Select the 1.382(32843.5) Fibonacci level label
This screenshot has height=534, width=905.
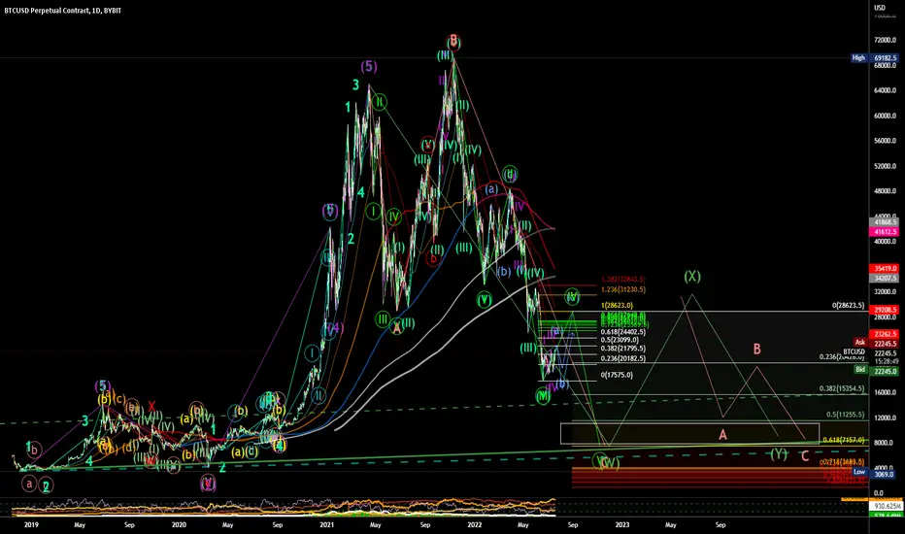click(x=623, y=280)
